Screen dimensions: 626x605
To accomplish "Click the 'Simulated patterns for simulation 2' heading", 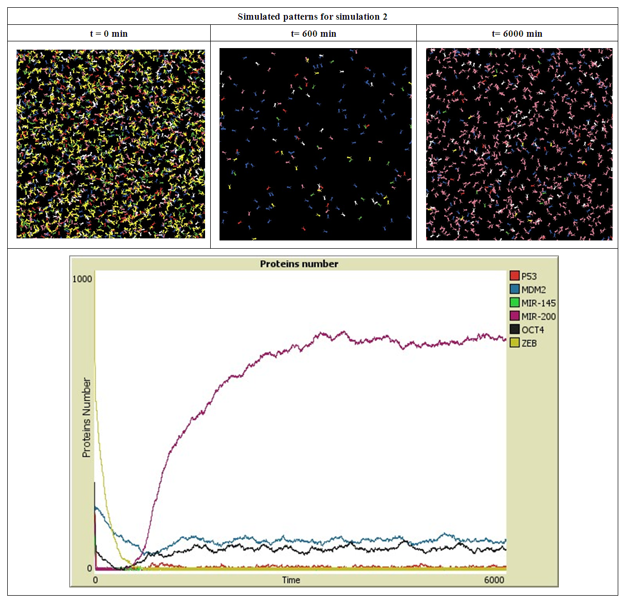I will pyautogui.click(x=312, y=17).
